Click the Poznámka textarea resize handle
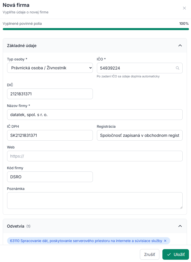 [181, 208]
